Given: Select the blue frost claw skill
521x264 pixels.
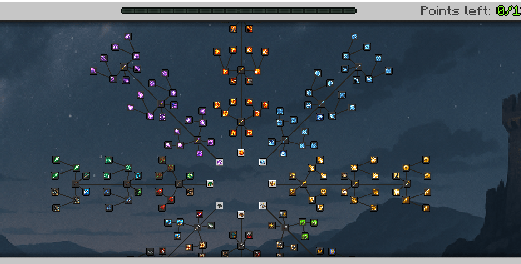Looking at the screenshot, I should [345, 69].
